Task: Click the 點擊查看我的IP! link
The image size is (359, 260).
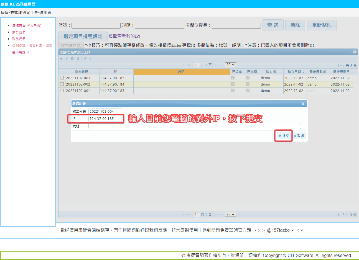Action: coord(124,36)
